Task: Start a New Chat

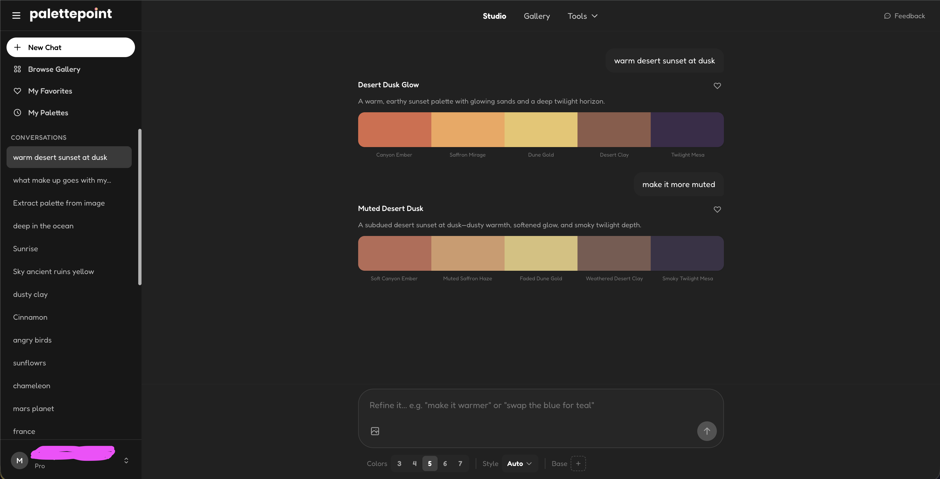Action: [x=70, y=47]
